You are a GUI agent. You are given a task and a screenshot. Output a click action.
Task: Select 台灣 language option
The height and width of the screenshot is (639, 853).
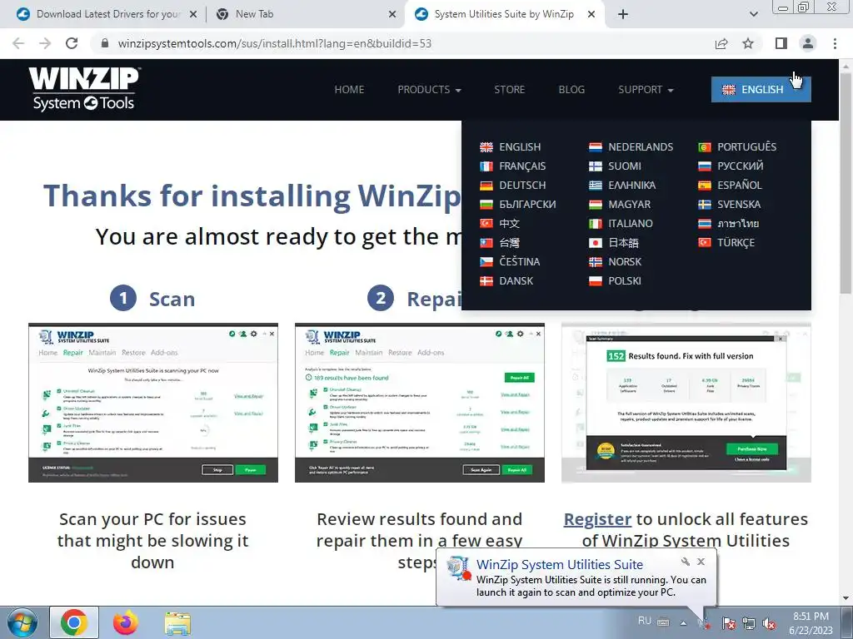point(500,242)
